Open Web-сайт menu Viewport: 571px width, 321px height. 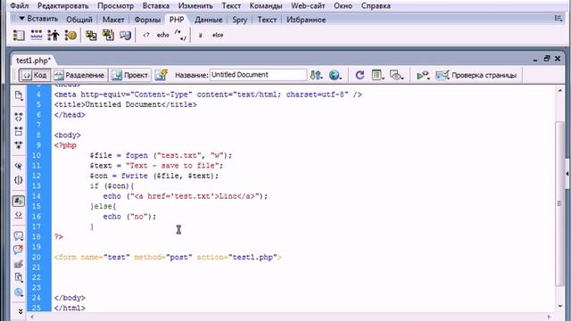click(x=308, y=6)
